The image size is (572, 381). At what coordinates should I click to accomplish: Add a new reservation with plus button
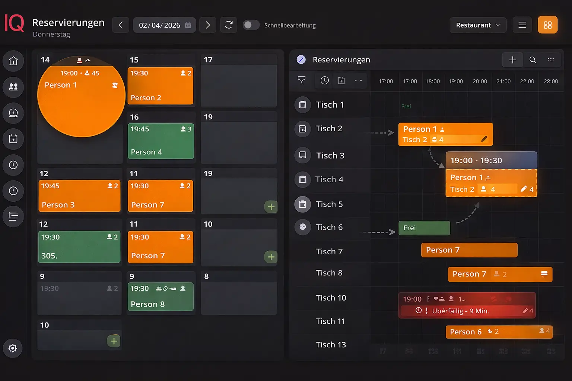tap(512, 60)
